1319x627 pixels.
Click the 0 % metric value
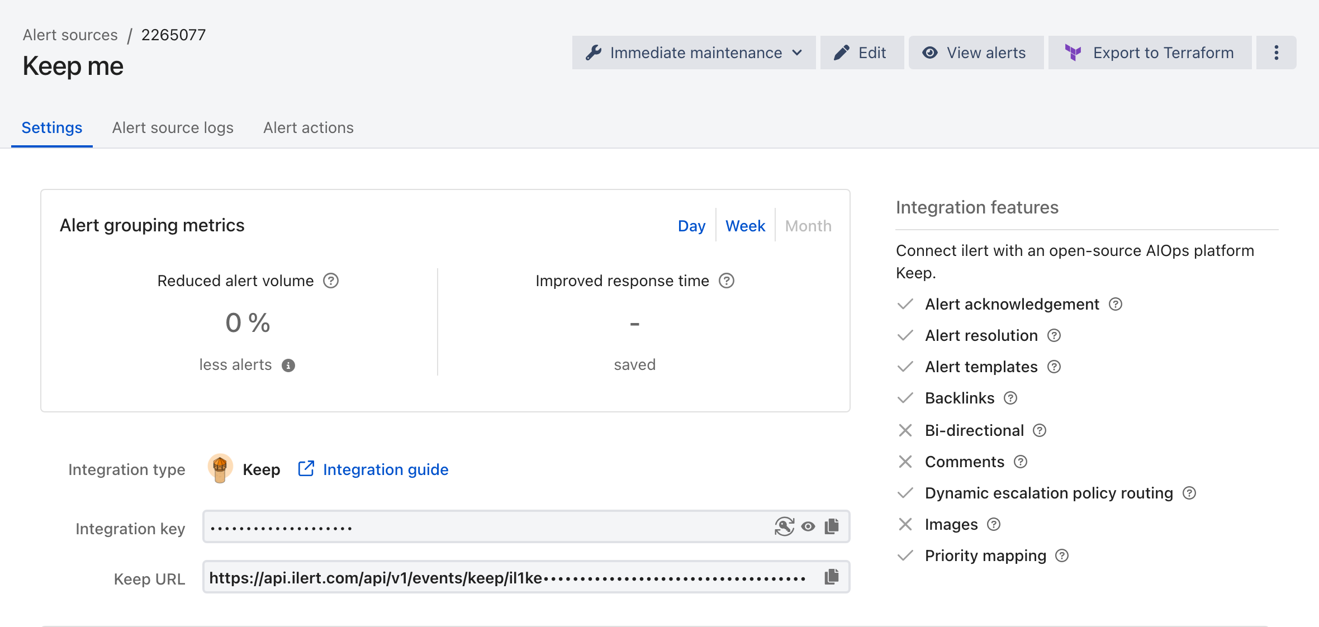point(248,323)
